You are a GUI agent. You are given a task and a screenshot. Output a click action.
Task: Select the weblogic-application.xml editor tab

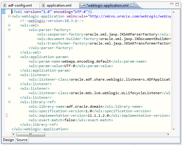click(107, 5)
